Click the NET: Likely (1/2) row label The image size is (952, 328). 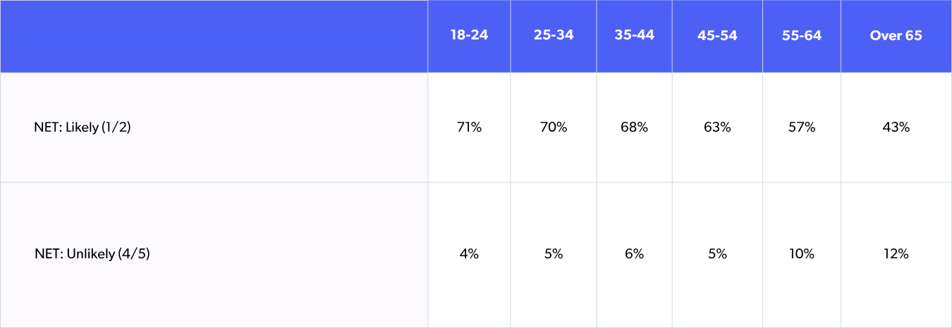tap(83, 127)
